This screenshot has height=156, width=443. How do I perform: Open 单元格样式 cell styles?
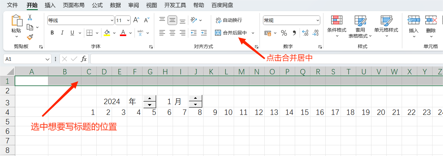tap(386, 26)
